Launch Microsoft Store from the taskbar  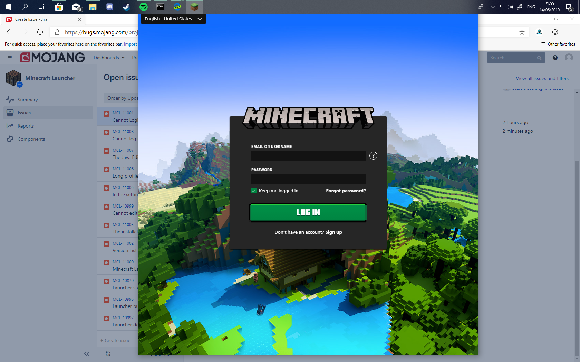59,7
